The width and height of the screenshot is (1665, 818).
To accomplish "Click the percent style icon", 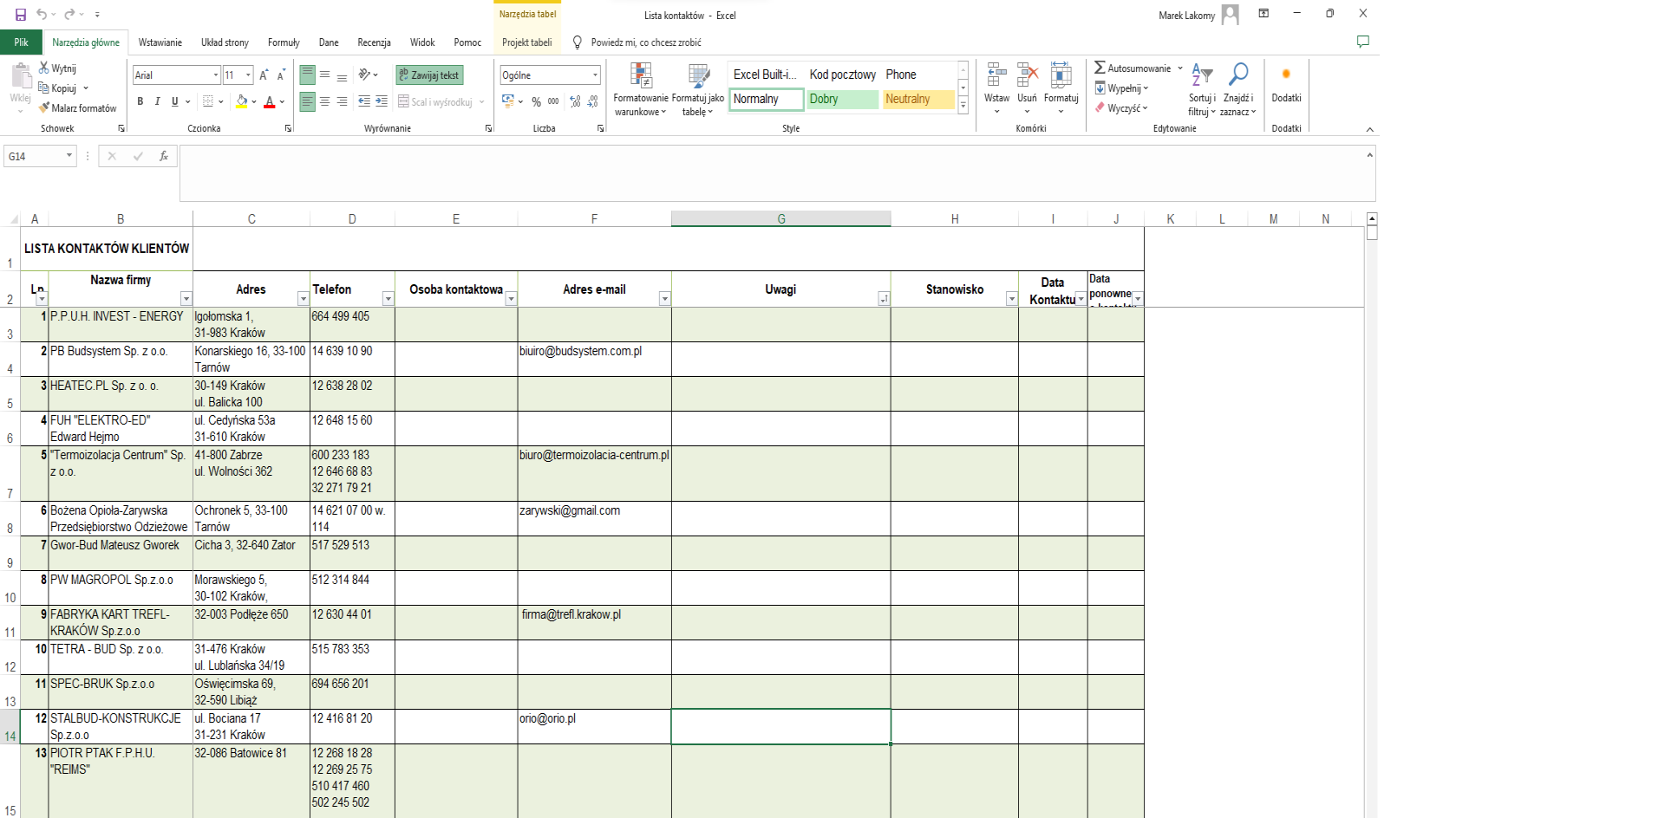I will coord(537,101).
